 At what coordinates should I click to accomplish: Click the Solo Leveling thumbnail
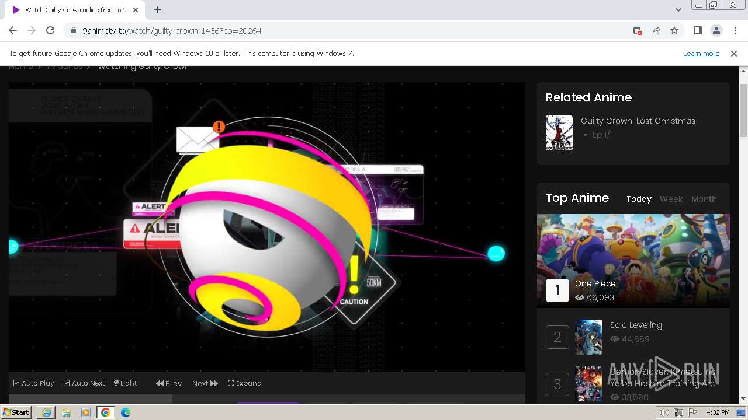[x=588, y=337]
